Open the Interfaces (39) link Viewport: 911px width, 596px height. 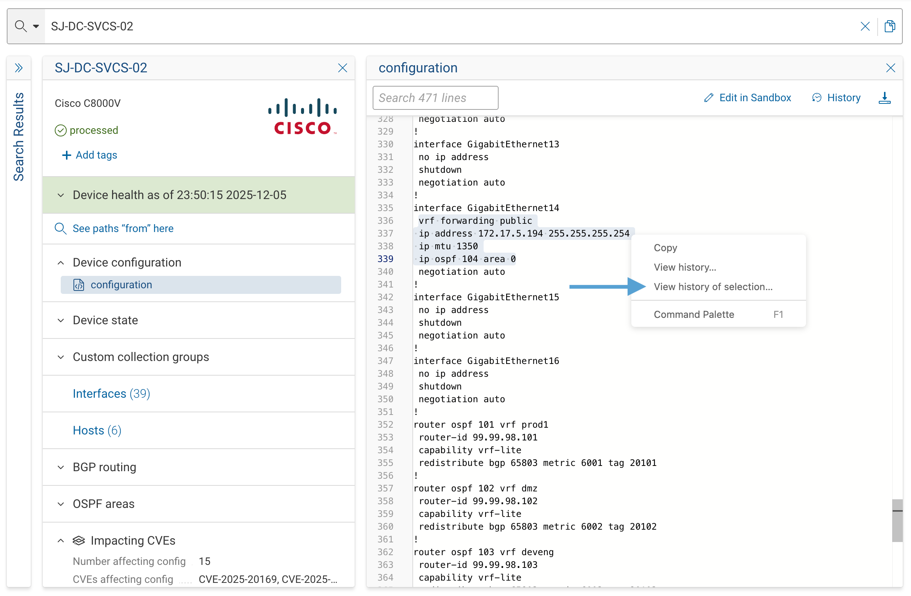click(x=111, y=394)
